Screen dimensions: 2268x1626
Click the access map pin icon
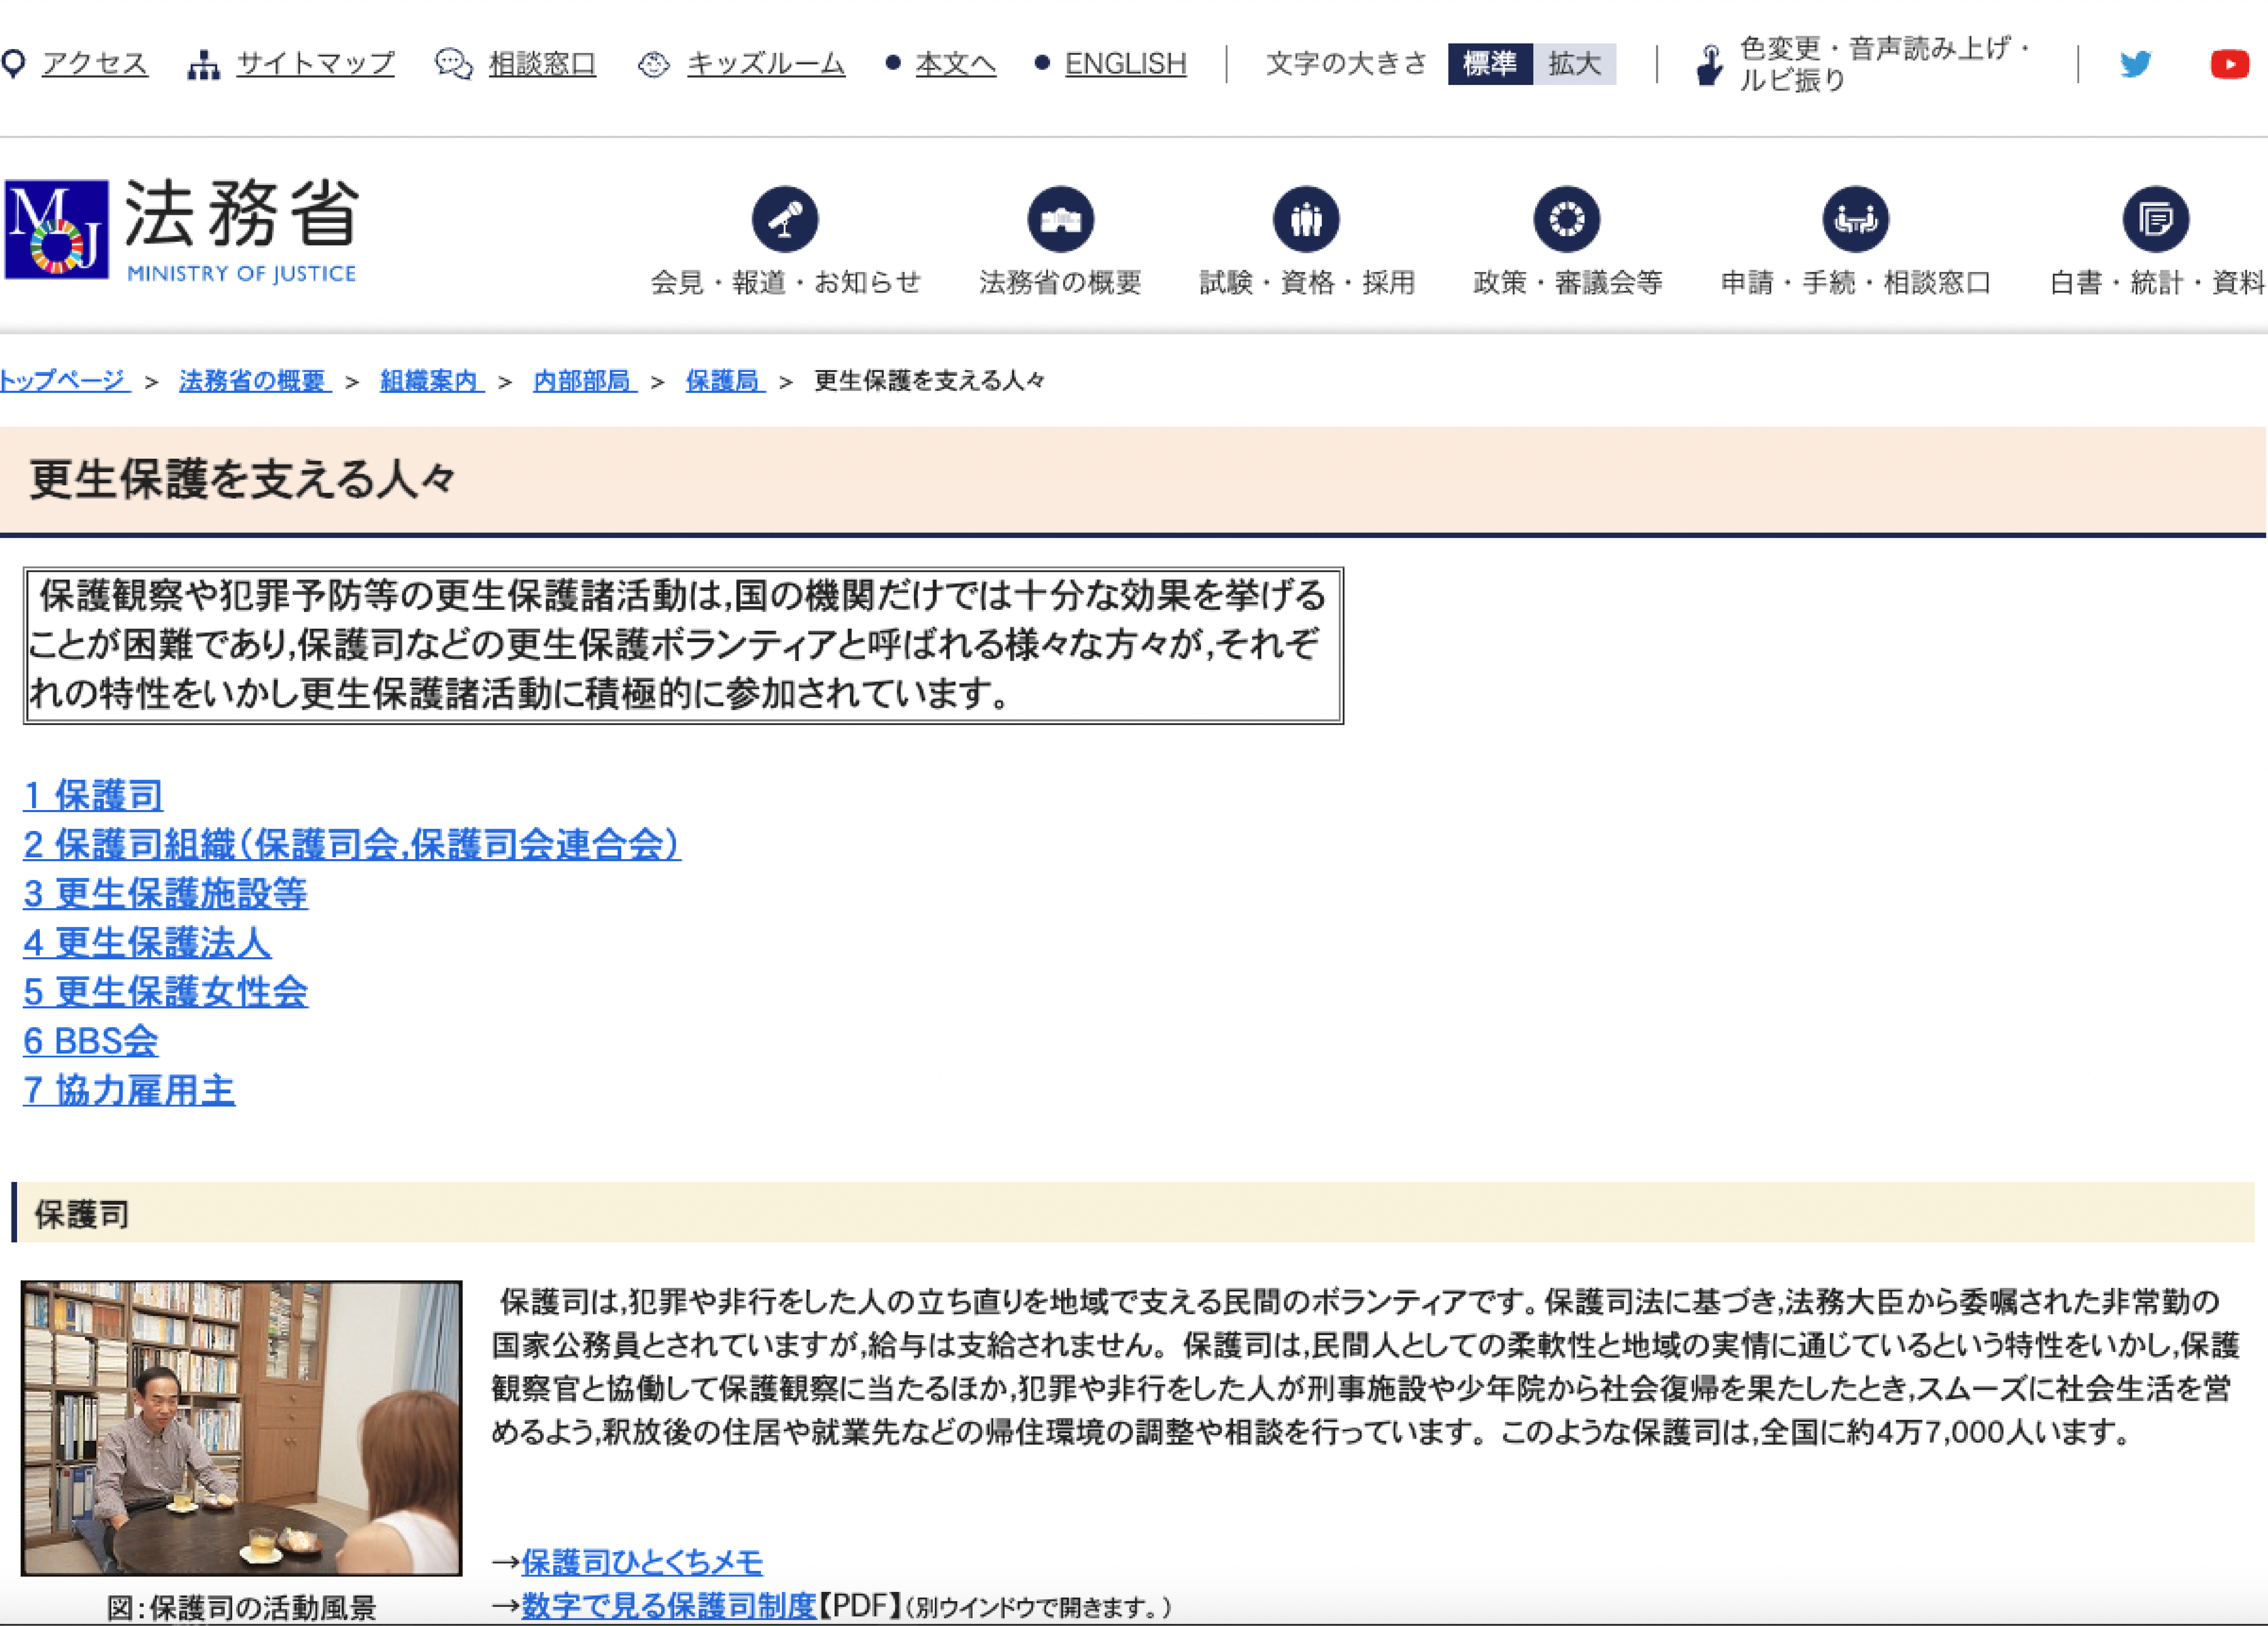coord(13,64)
